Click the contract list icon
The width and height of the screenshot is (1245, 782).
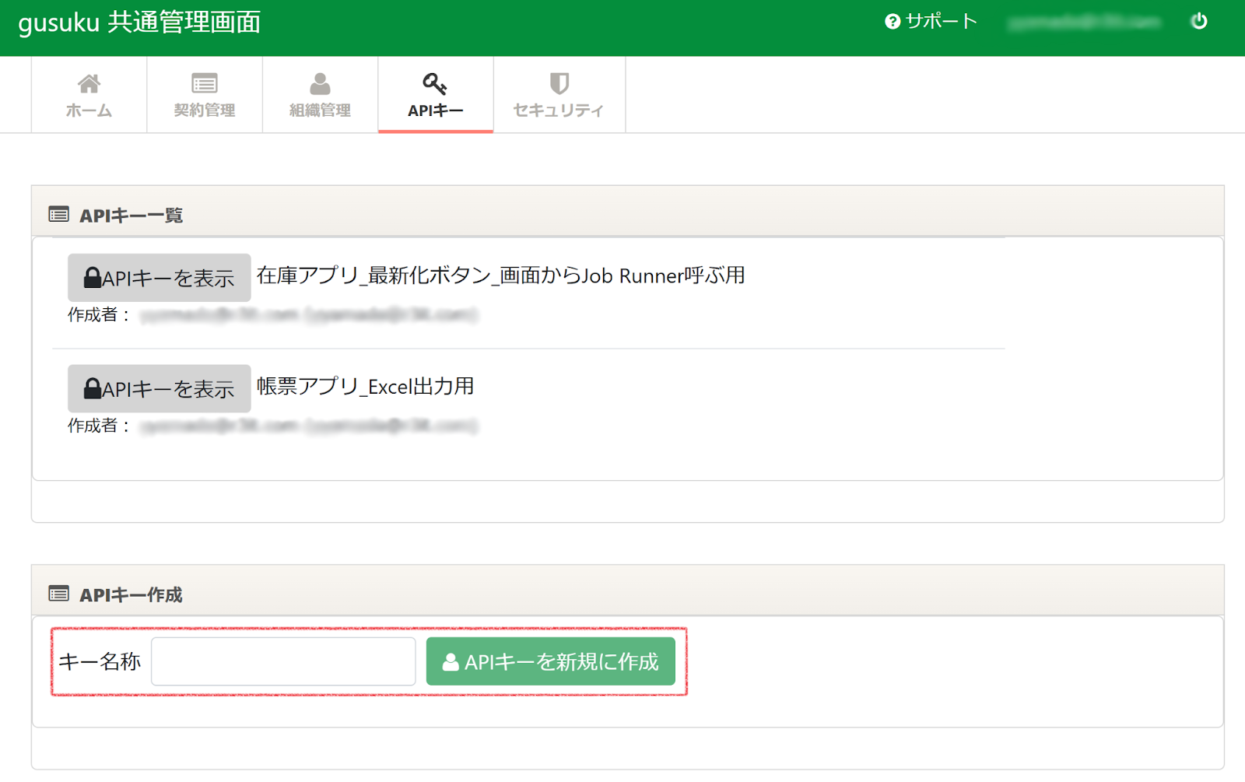click(x=205, y=83)
